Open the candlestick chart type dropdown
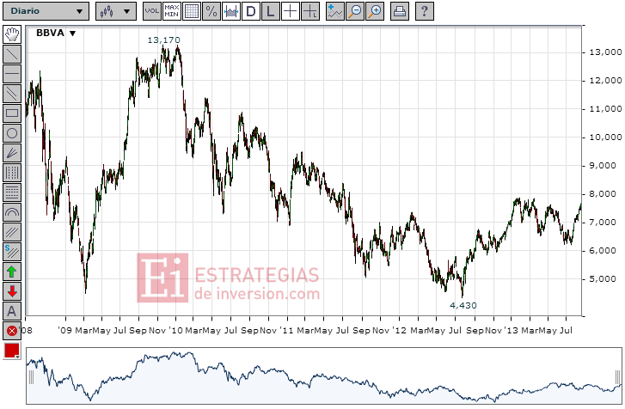This screenshot has height=409, width=625. coord(116,11)
